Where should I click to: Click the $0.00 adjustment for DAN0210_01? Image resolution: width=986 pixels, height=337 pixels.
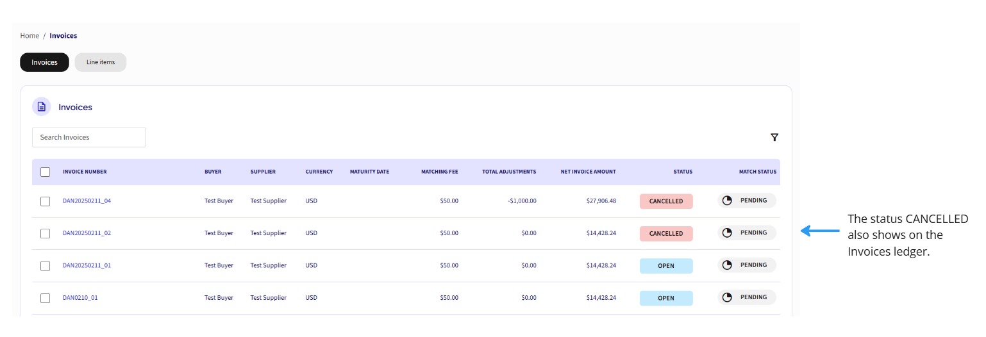tap(529, 298)
